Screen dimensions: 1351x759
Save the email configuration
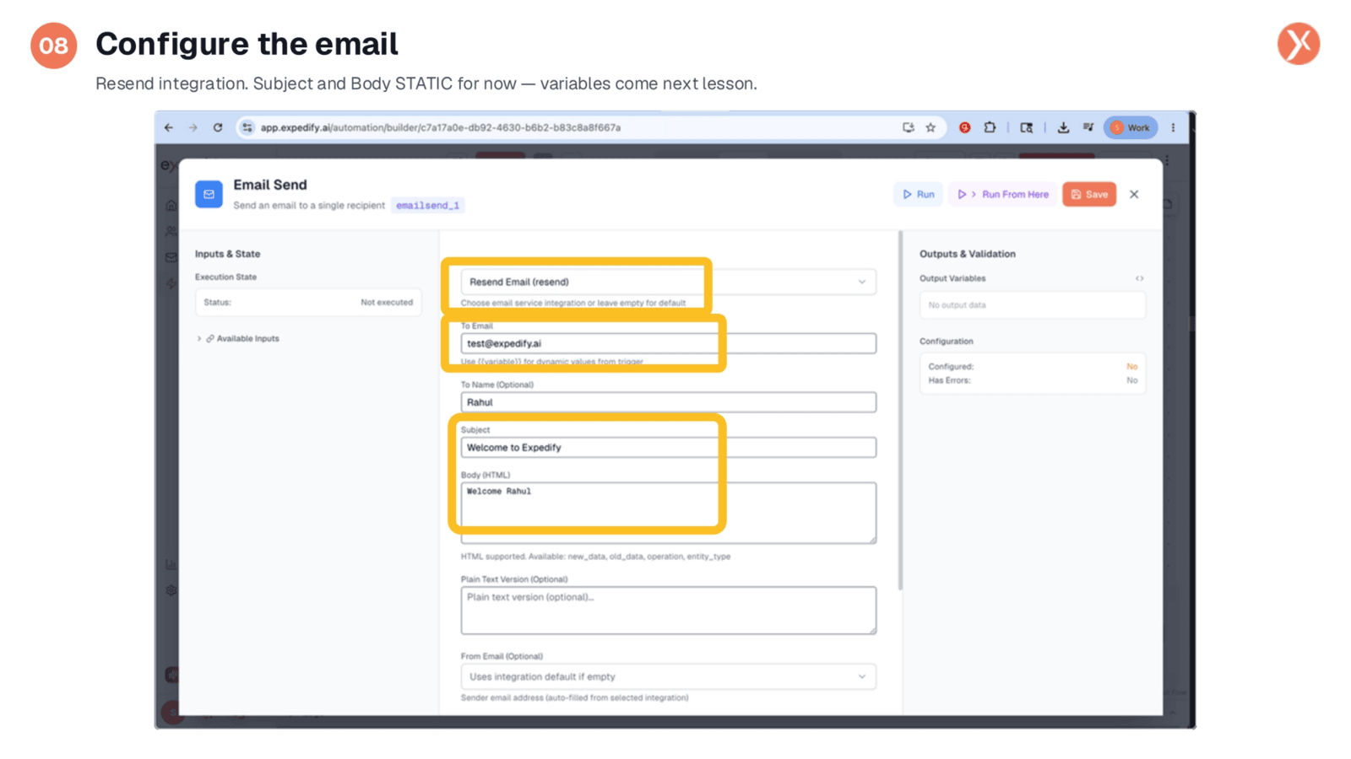[1089, 194]
